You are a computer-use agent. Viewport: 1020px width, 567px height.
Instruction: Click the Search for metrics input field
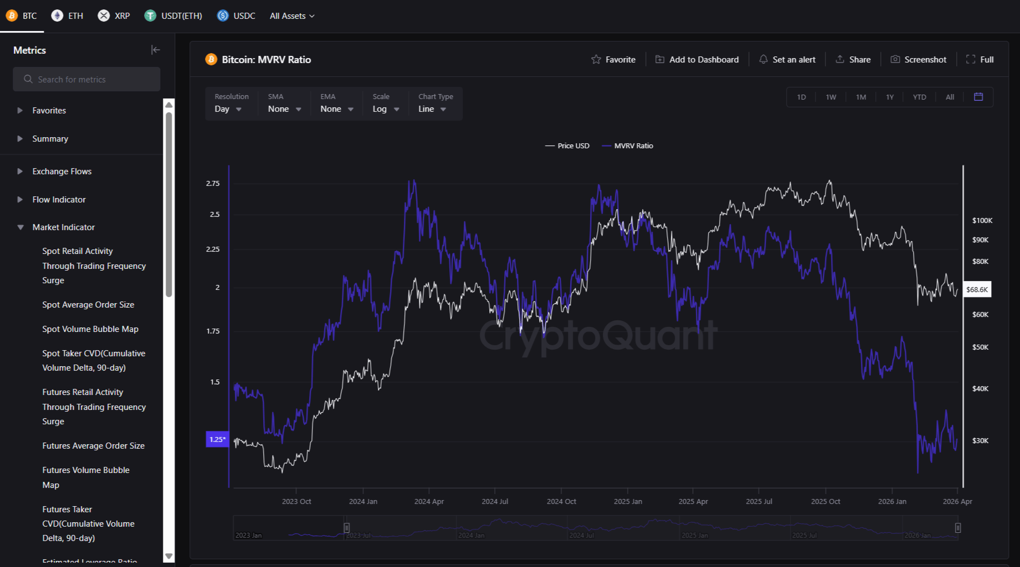[x=86, y=79]
